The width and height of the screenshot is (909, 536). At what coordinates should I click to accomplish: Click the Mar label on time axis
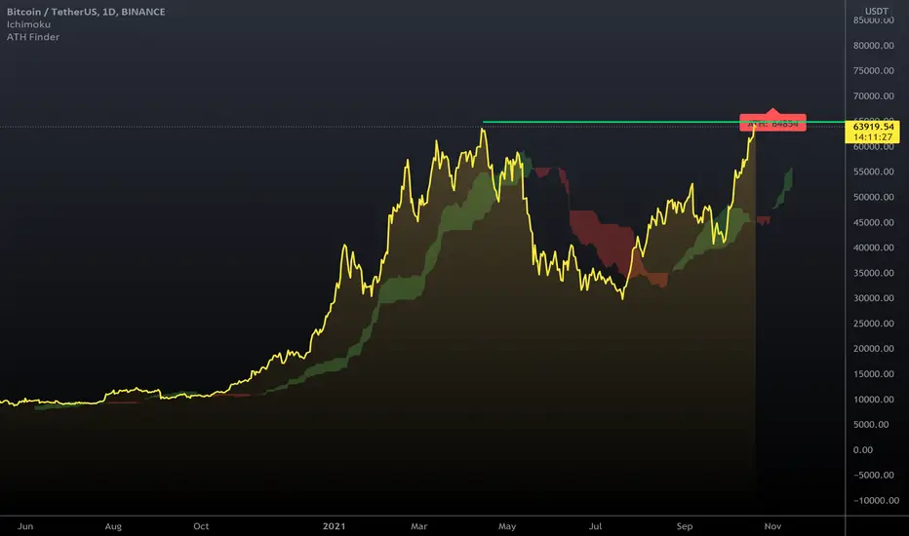click(x=419, y=526)
